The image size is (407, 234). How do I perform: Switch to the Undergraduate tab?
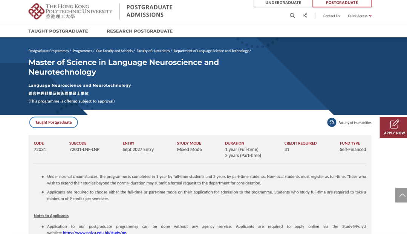(x=283, y=3)
